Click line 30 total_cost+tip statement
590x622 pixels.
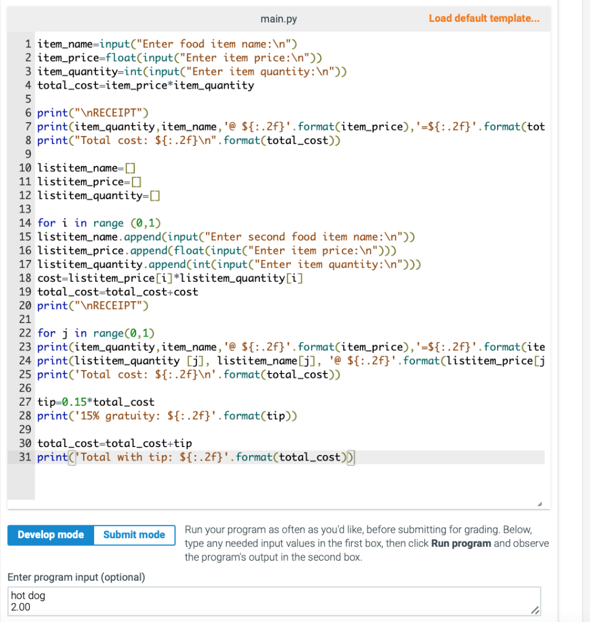coord(115,443)
